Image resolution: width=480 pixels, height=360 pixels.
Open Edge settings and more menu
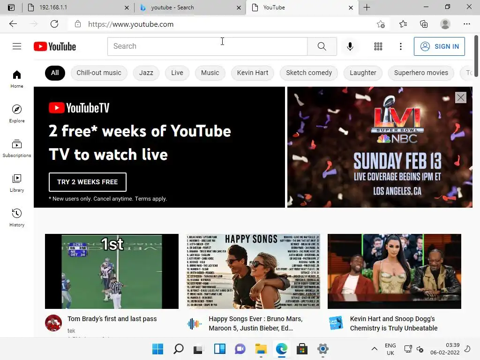(x=466, y=24)
